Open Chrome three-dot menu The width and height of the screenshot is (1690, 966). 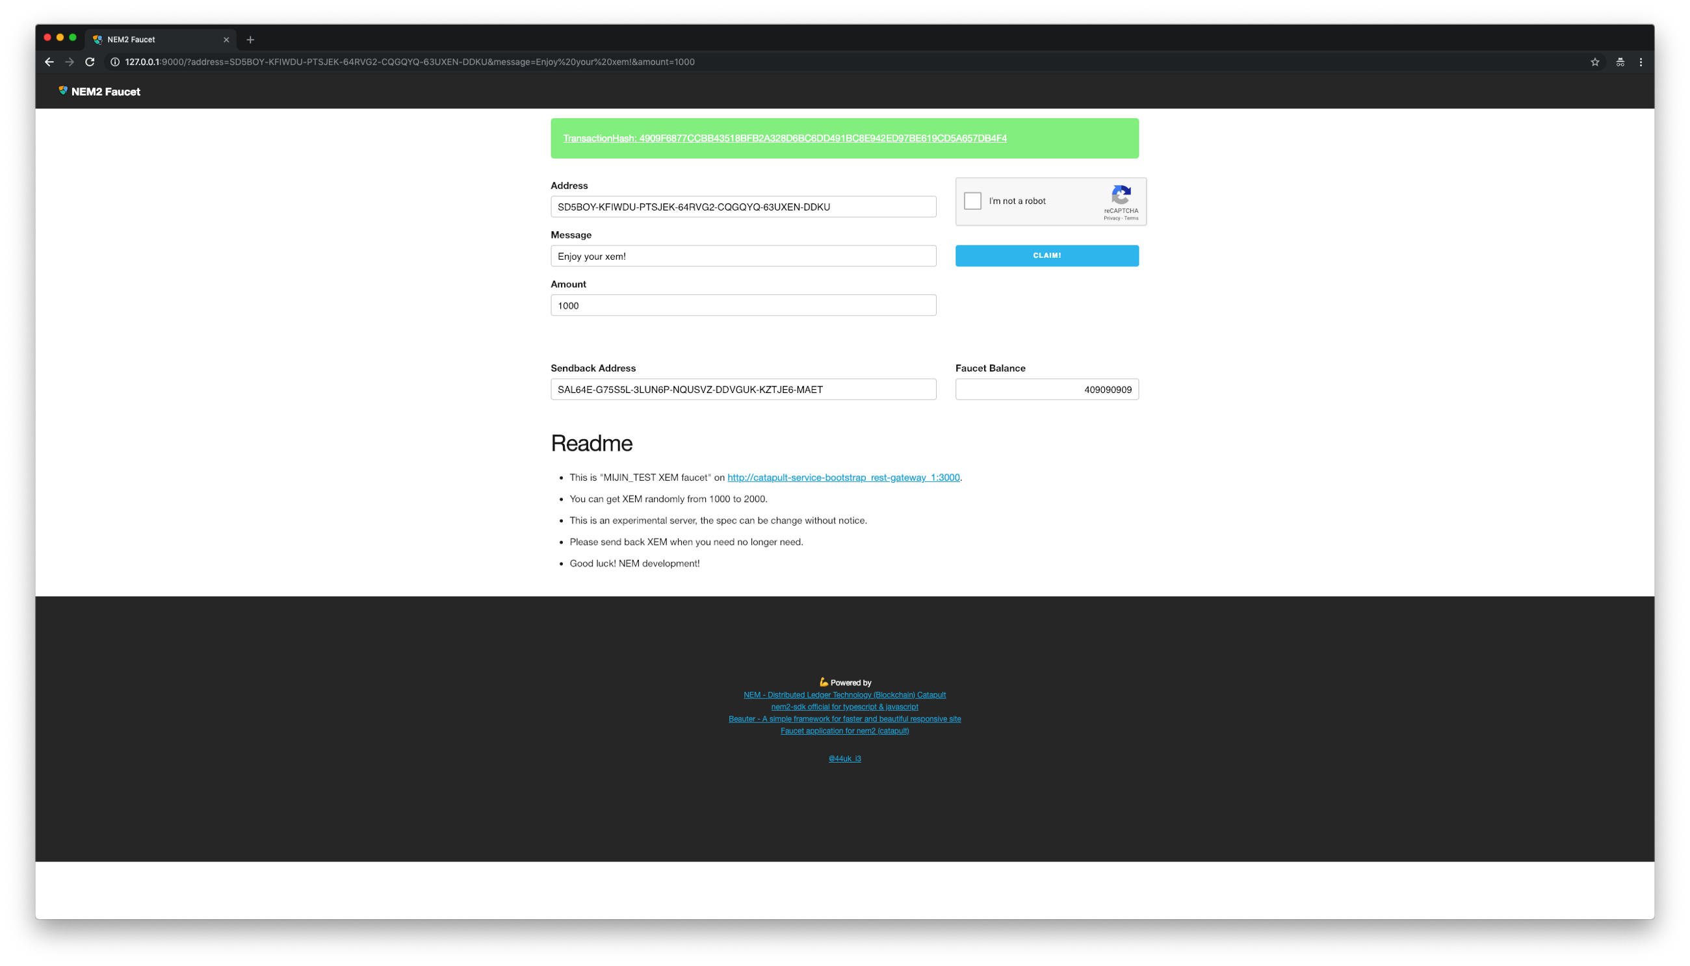coord(1641,62)
